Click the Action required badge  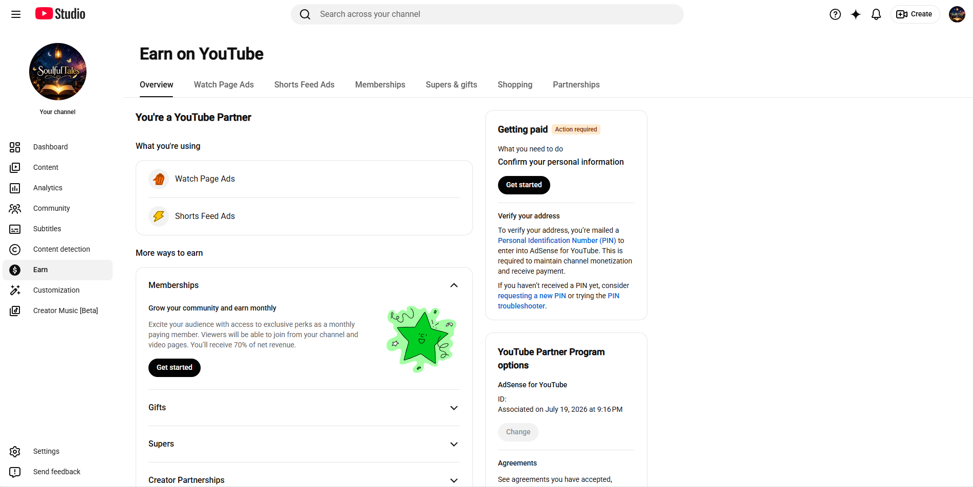pos(576,129)
